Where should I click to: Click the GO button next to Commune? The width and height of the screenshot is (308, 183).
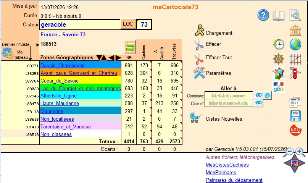pyautogui.click(x=258, y=95)
